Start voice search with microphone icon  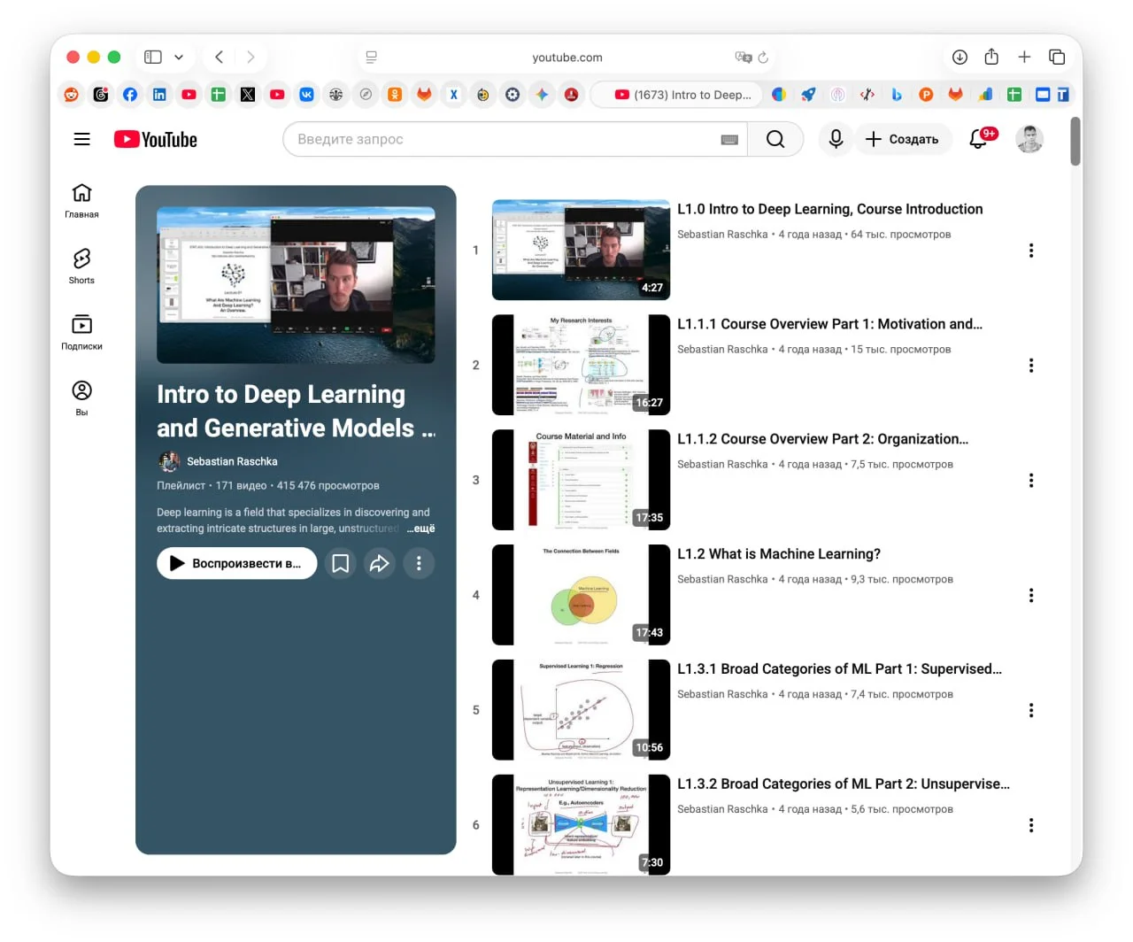[x=835, y=139]
